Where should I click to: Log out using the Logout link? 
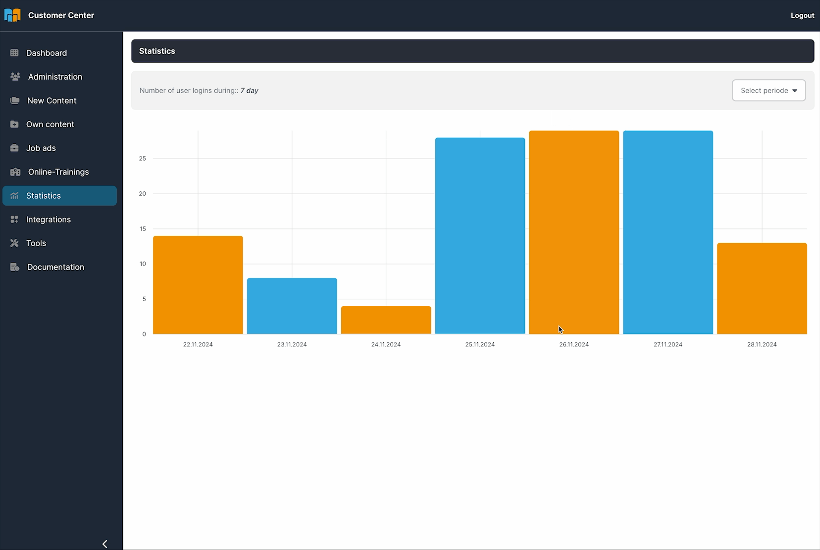pyautogui.click(x=802, y=15)
